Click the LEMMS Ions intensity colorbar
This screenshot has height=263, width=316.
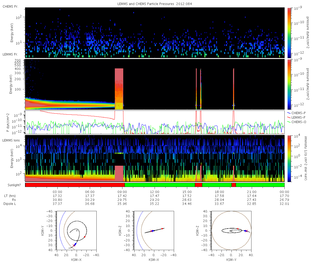(x=289, y=158)
